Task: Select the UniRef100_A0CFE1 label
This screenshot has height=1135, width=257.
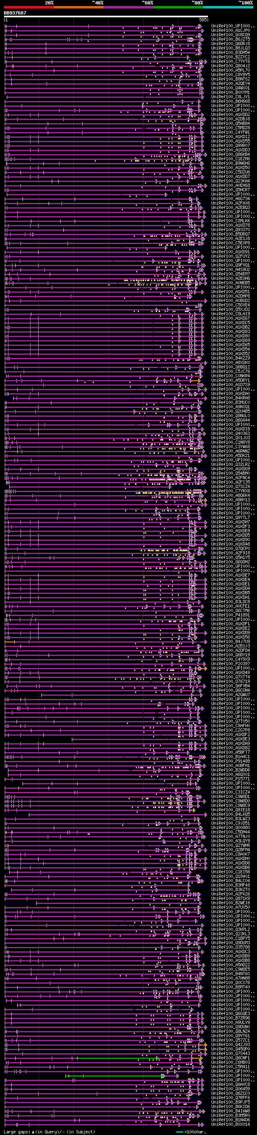Action: click(230, 606)
